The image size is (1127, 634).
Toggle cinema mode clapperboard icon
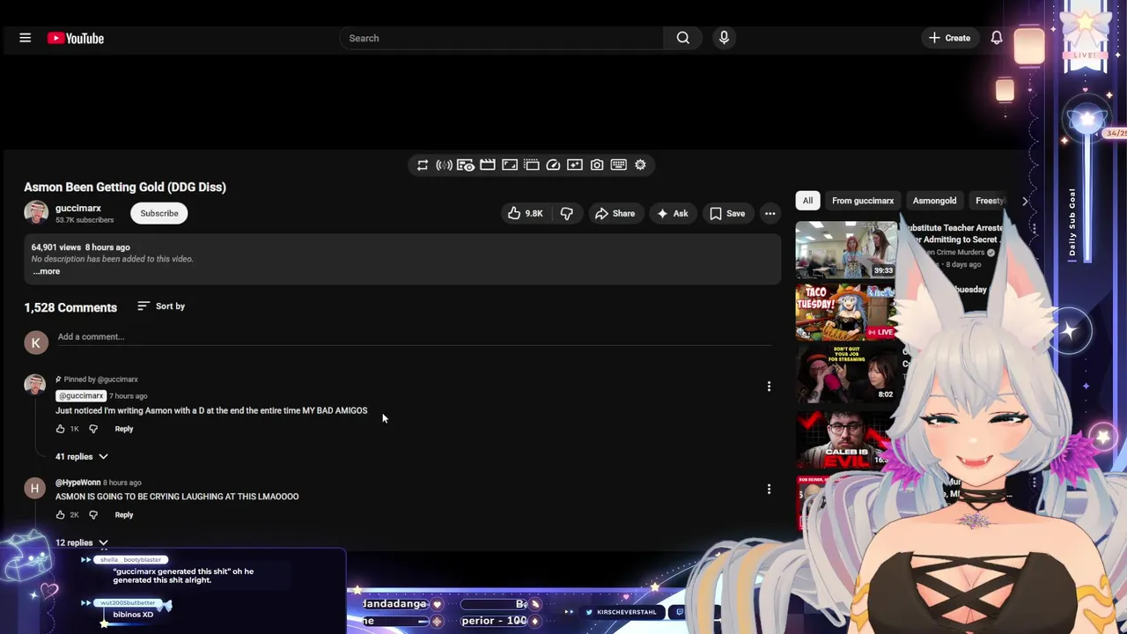pyautogui.click(x=488, y=165)
